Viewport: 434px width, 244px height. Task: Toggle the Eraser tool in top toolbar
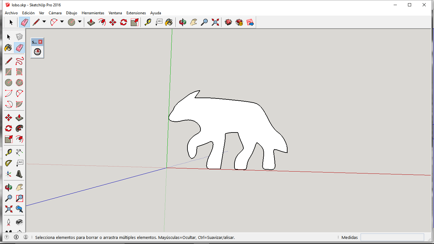point(24,22)
